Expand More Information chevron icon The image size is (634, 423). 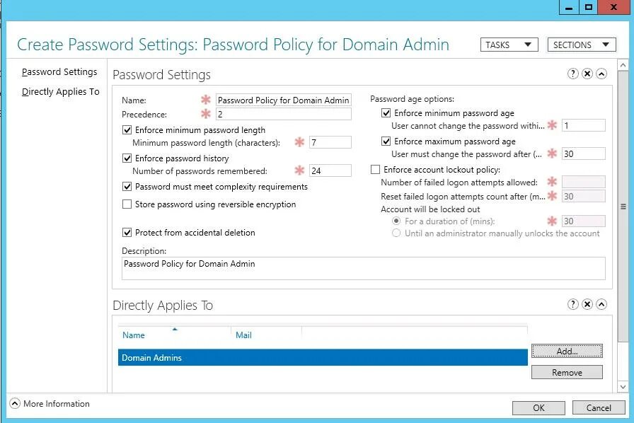click(15, 404)
